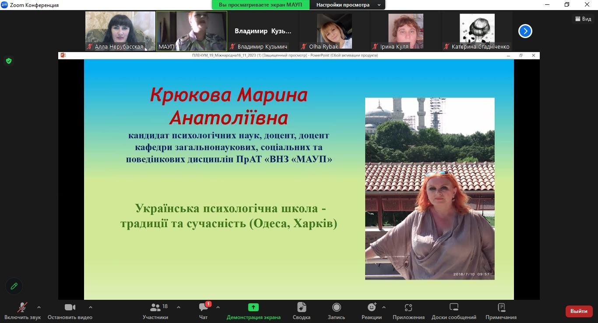This screenshot has width=598, height=323.
Task: Expand chat options arrow beside Чат
Action: tap(218, 307)
